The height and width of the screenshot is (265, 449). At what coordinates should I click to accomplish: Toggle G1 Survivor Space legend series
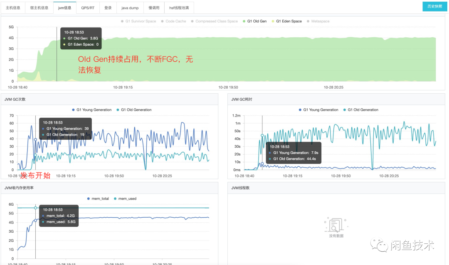[x=138, y=21]
